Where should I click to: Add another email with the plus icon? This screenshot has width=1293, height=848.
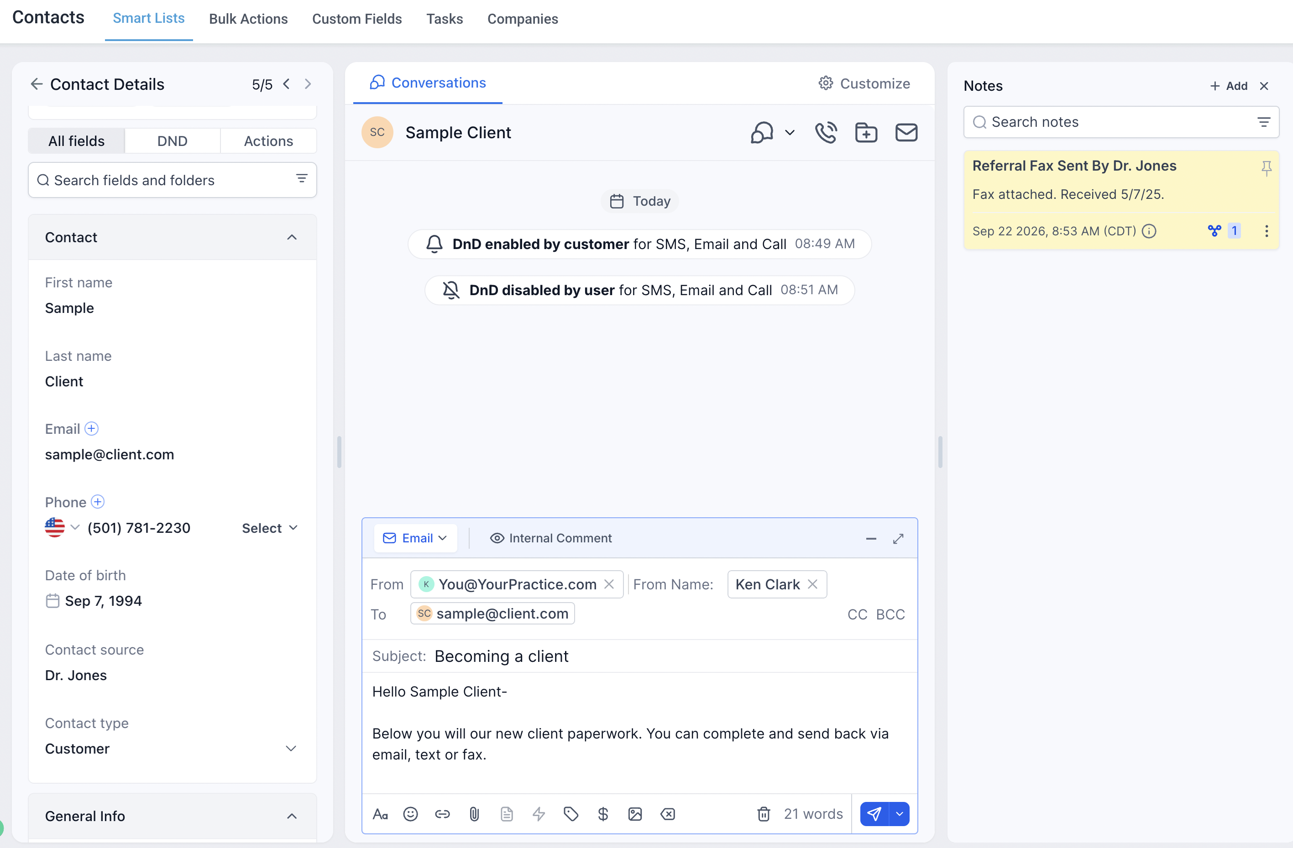(x=91, y=429)
